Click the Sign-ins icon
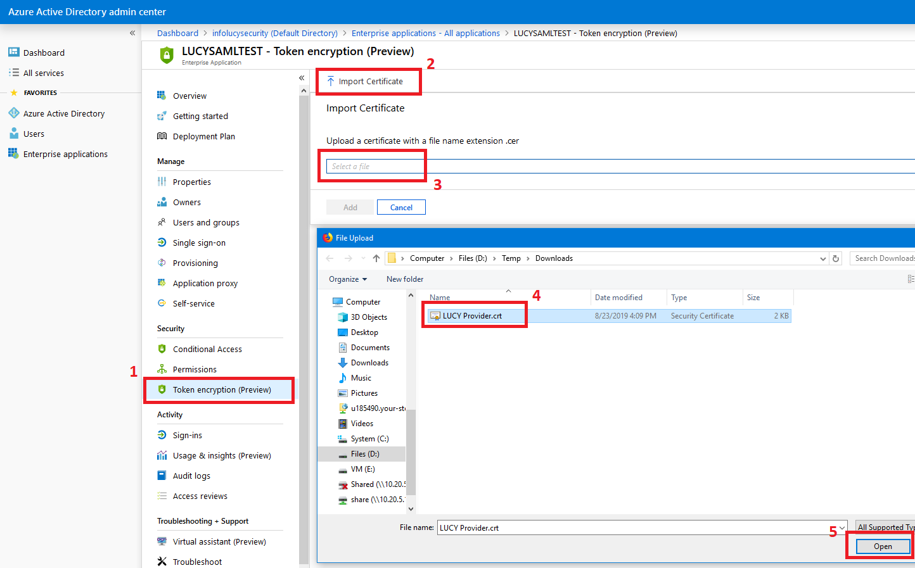This screenshot has height=568, width=915. [x=162, y=435]
